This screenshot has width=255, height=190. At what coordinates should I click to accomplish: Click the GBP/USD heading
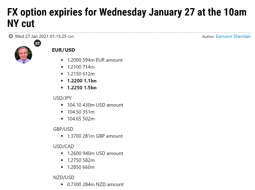pos(63,129)
